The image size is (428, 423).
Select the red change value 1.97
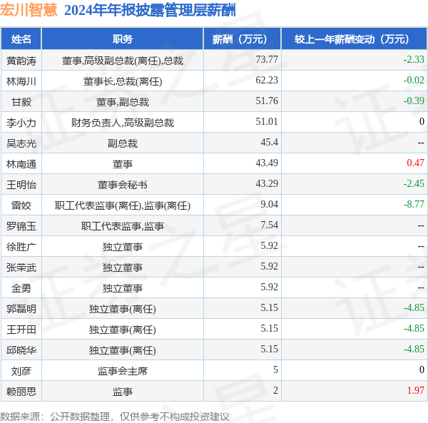[415, 390]
